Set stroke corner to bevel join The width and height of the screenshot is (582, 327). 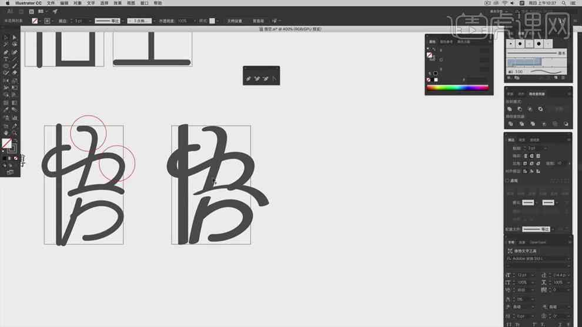pyautogui.click(x=538, y=163)
